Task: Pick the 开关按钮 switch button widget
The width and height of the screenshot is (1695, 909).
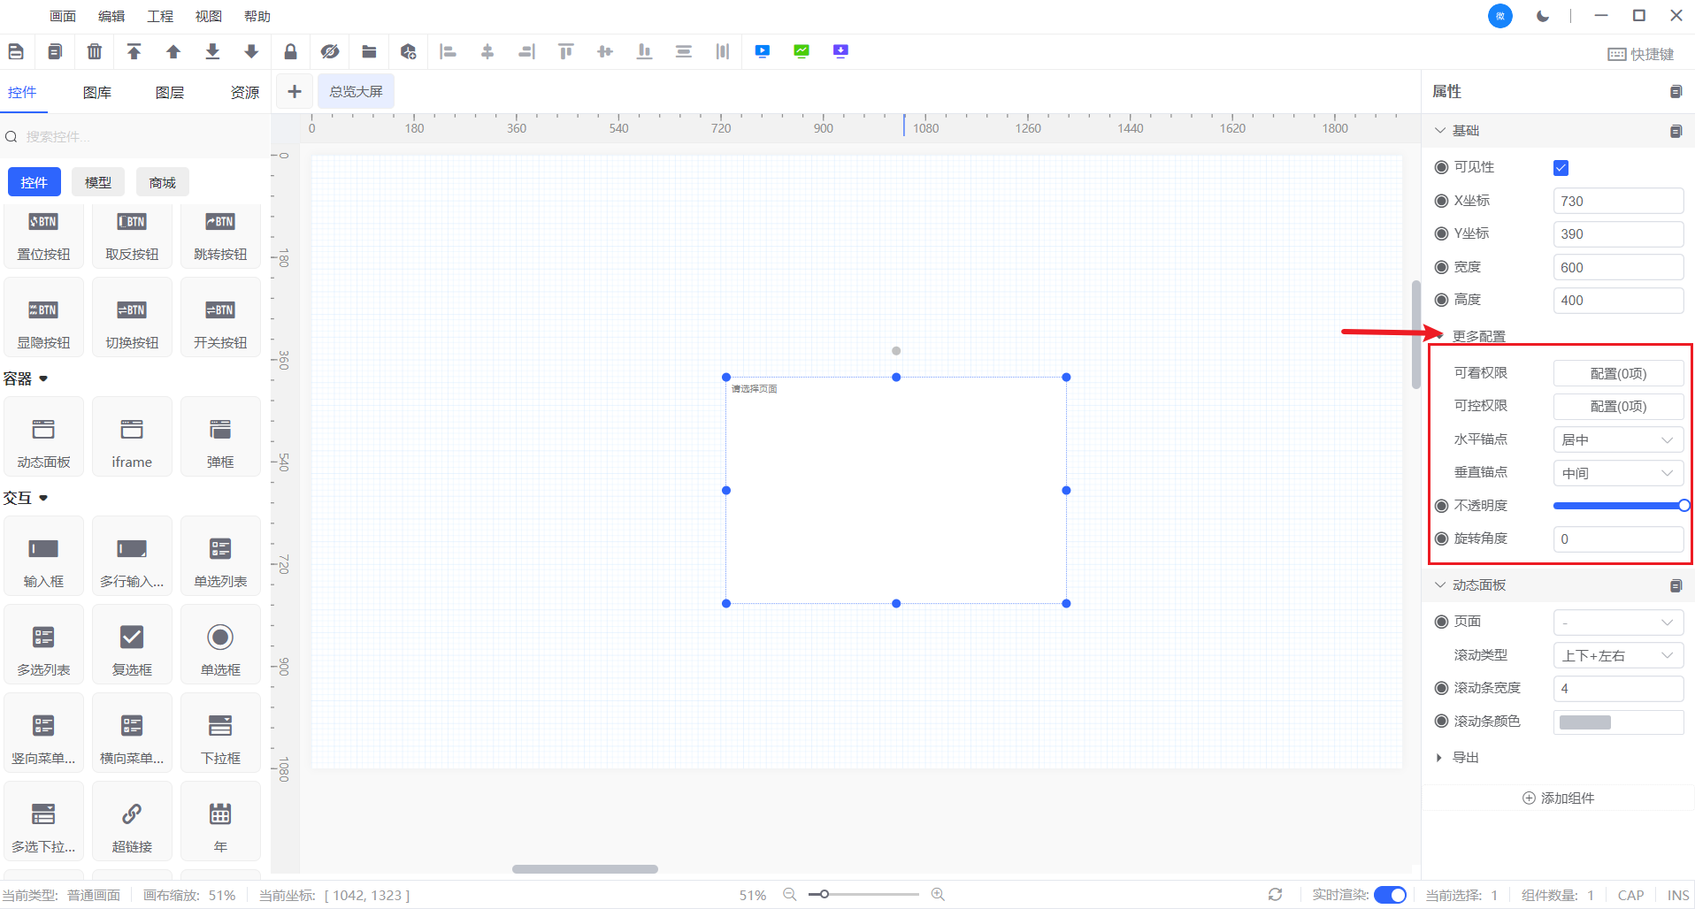Action: [220, 318]
